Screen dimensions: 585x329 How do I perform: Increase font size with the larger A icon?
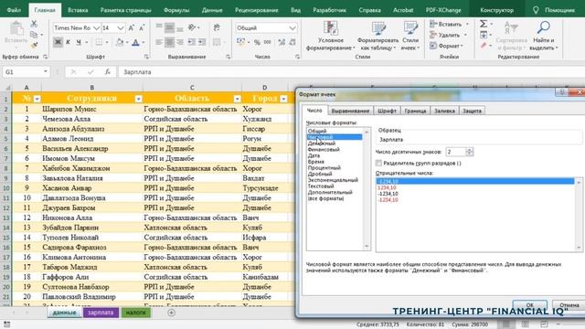click(132, 28)
